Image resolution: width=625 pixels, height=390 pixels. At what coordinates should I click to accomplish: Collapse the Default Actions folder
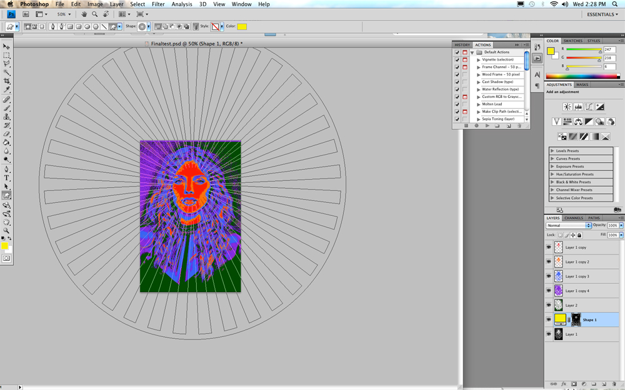[x=472, y=52]
